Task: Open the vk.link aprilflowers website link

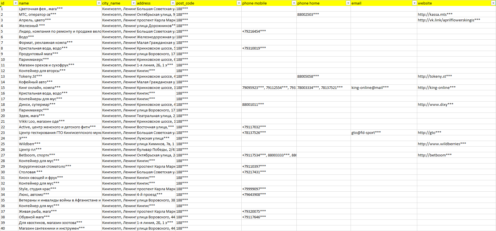Action: point(449,20)
